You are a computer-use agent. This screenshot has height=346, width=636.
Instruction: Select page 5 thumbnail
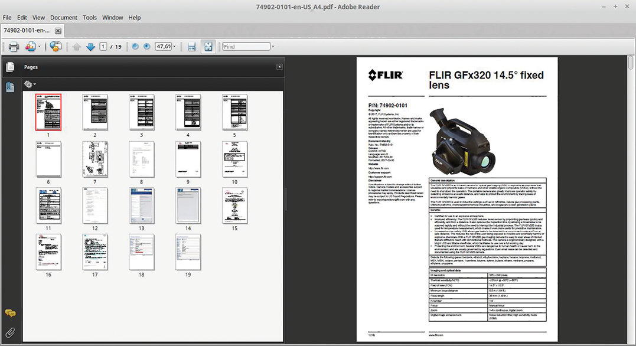(235, 112)
